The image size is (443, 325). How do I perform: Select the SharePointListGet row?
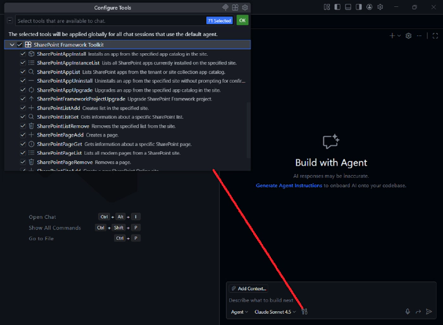click(127, 117)
